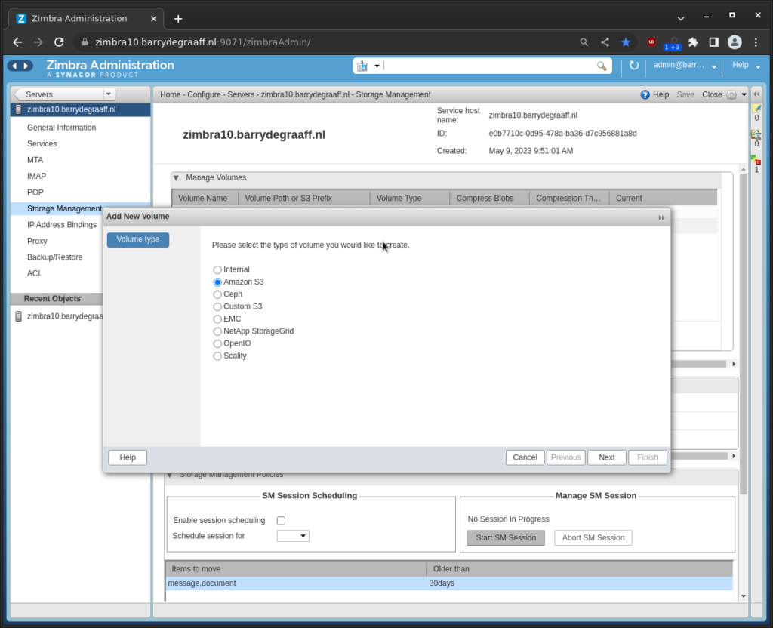Open the Servers navigation dropdown arrow
Image resolution: width=773 pixels, height=628 pixels.
pos(109,94)
